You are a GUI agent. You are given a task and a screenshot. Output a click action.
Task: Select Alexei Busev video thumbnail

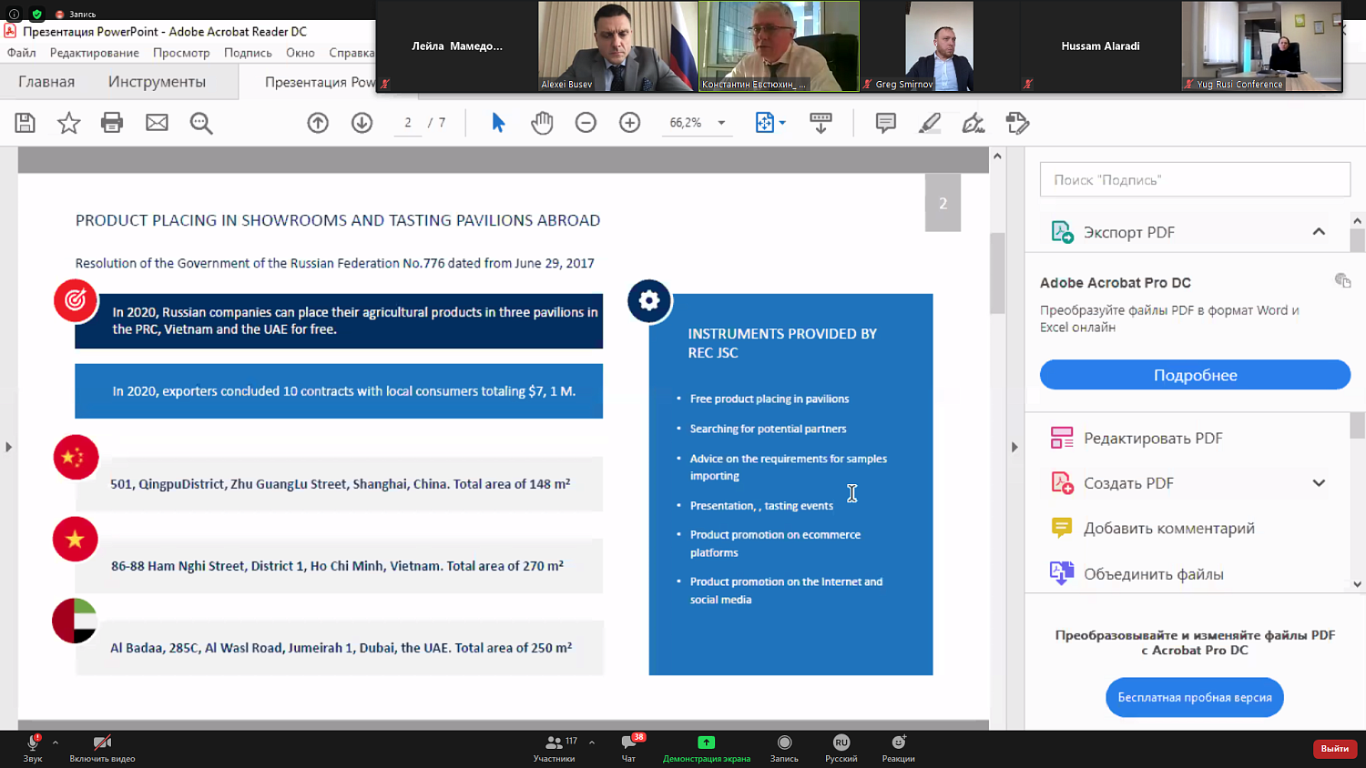click(x=617, y=46)
